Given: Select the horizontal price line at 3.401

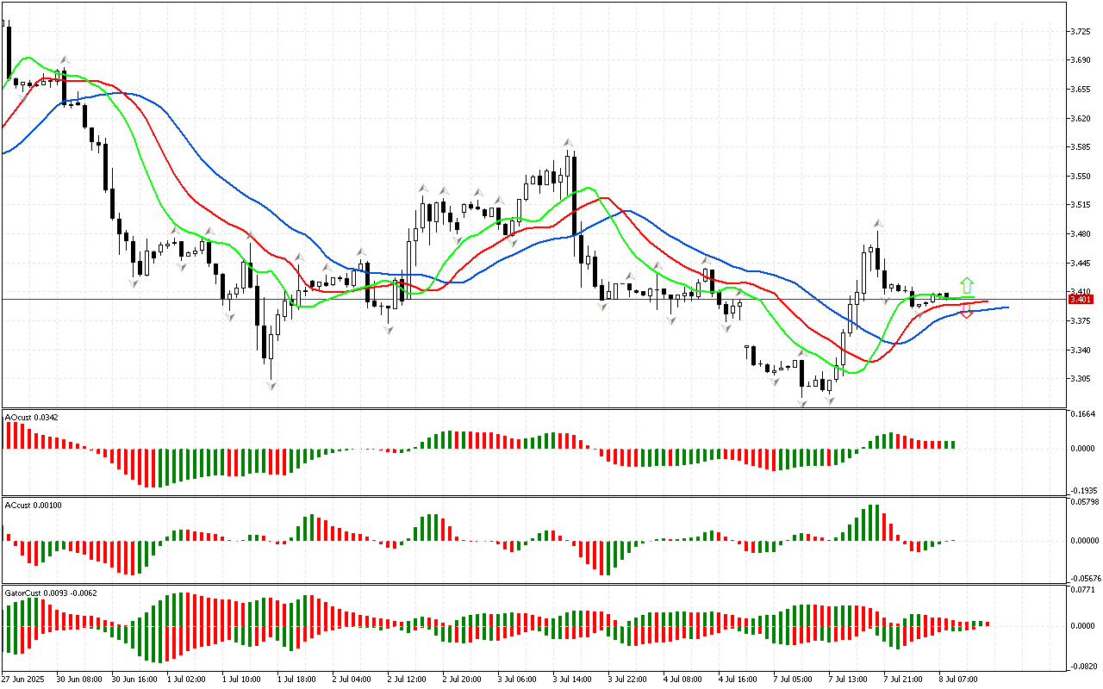Looking at the screenshot, I should click(x=517, y=299).
